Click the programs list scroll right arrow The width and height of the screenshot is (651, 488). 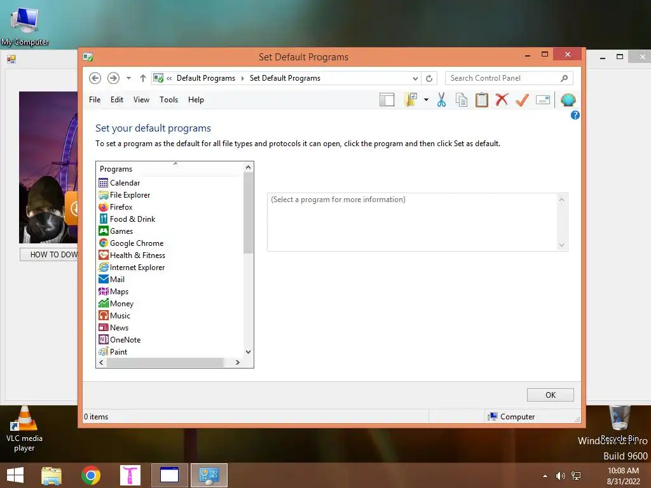[x=238, y=362]
